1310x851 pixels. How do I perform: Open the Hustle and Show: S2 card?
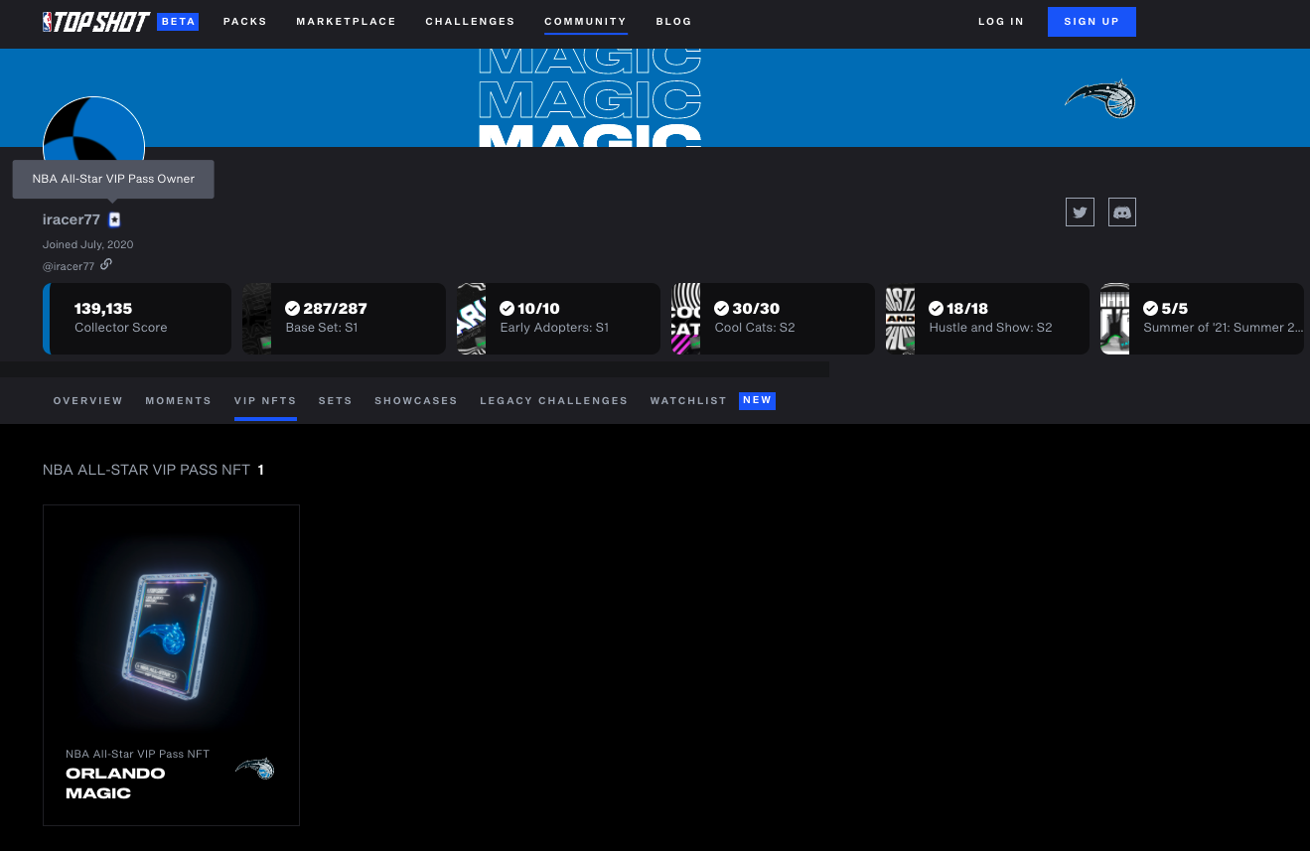pos(987,319)
